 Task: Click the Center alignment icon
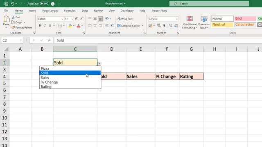(x=95, y=26)
